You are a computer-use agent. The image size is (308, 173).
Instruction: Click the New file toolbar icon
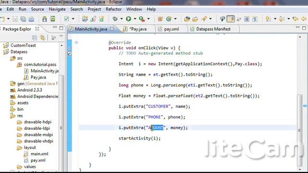[2, 19]
